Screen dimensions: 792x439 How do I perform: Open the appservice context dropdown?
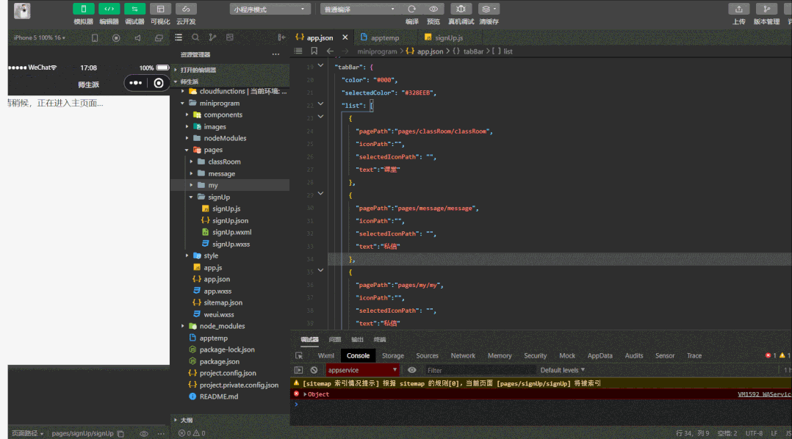pyautogui.click(x=362, y=370)
